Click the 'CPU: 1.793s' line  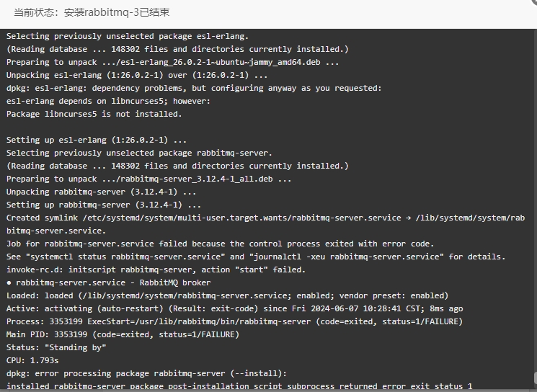point(32,360)
